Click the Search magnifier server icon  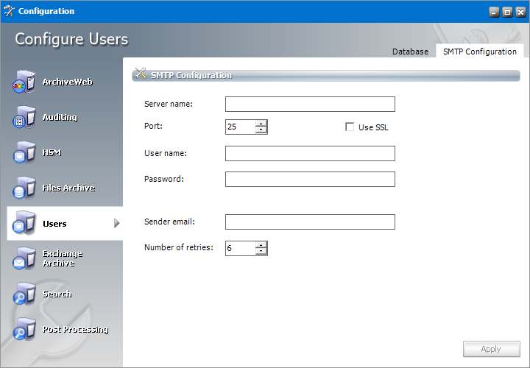coord(24,294)
